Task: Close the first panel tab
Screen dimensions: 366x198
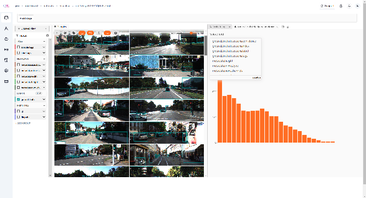Action: (x=229, y=27)
